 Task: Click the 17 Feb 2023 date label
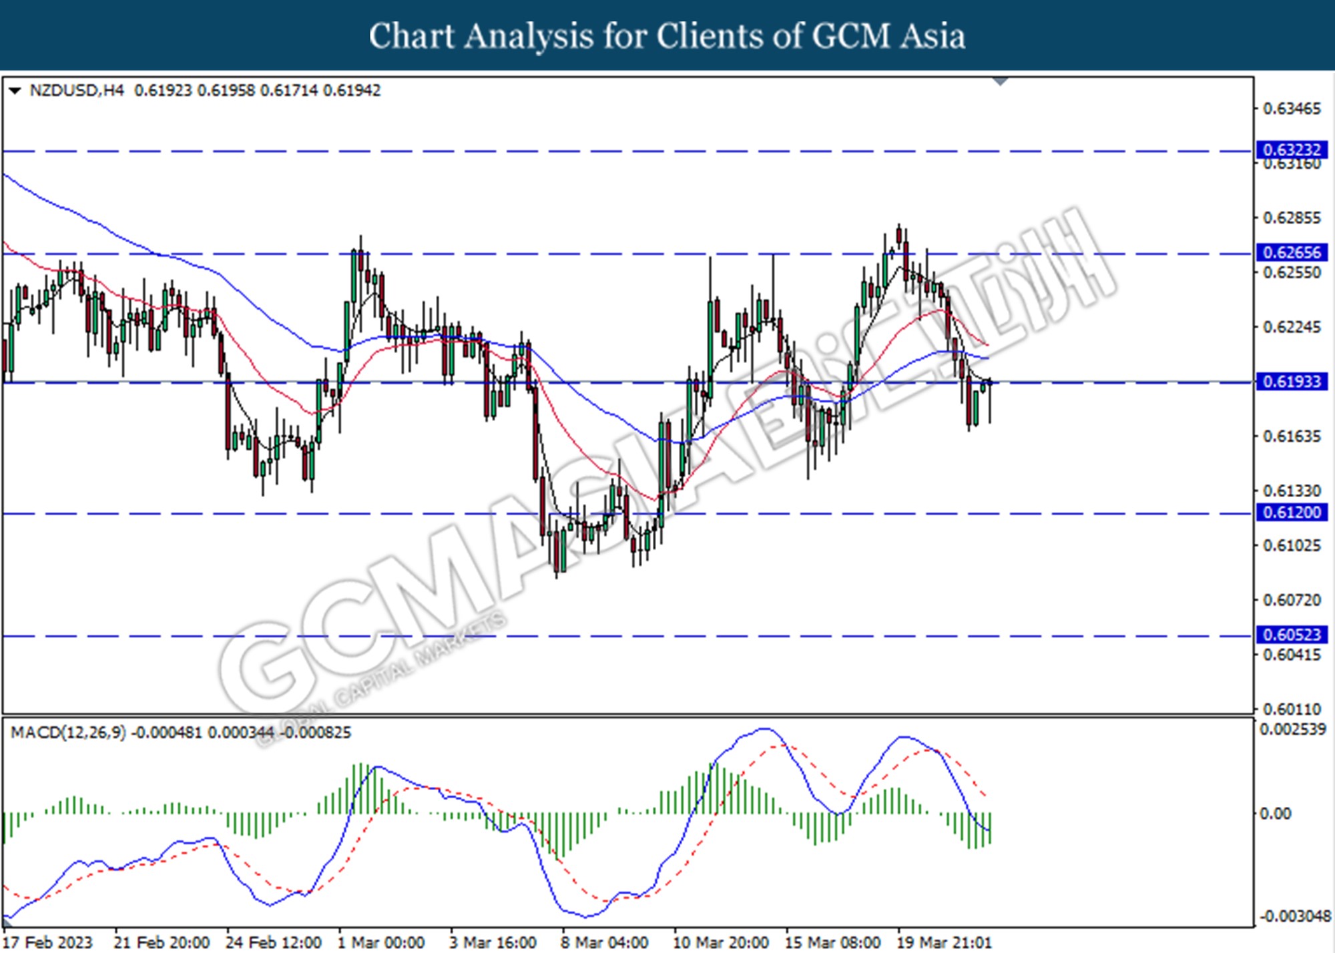(x=49, y=942)
